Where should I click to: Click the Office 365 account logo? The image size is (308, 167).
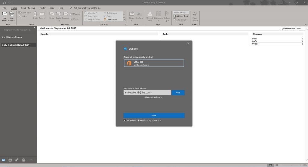click(128, 63)
